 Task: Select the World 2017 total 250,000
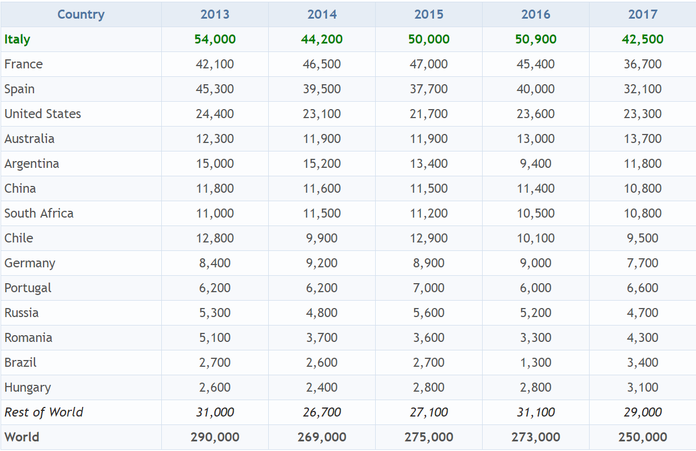(643, 437)
